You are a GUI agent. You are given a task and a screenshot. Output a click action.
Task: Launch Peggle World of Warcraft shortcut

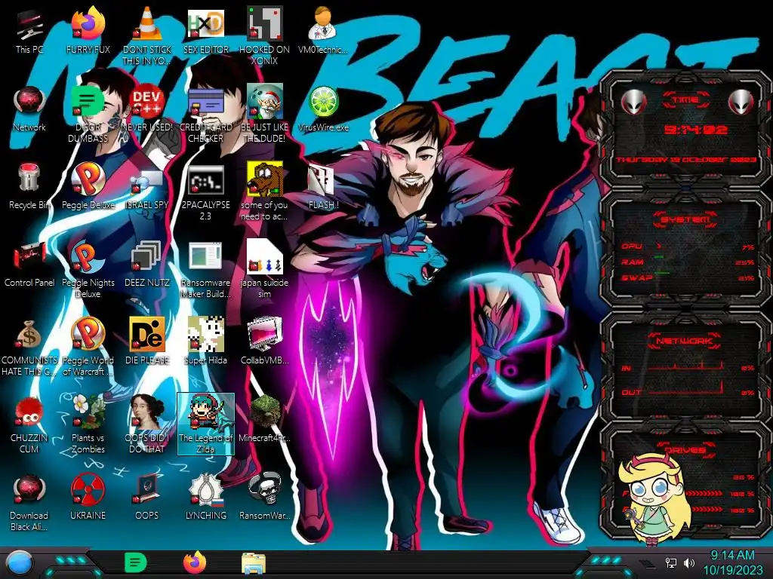88,347
